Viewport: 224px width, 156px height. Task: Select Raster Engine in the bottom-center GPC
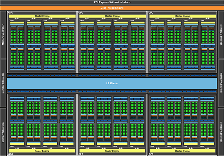click(x=112, y=151)
